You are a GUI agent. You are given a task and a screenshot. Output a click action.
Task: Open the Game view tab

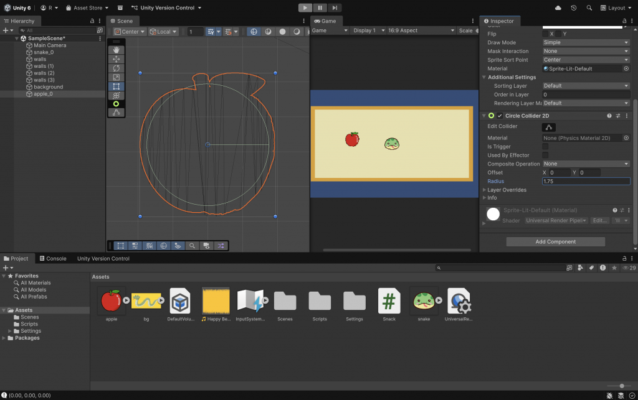click(x=325, y=21)
